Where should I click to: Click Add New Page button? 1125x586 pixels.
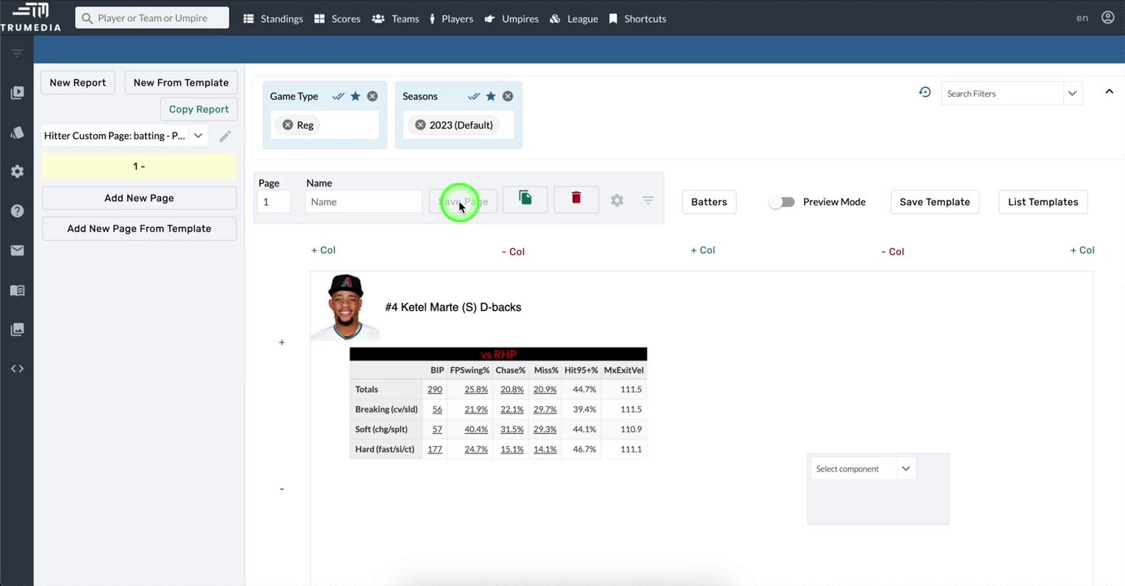click(139, 198)
